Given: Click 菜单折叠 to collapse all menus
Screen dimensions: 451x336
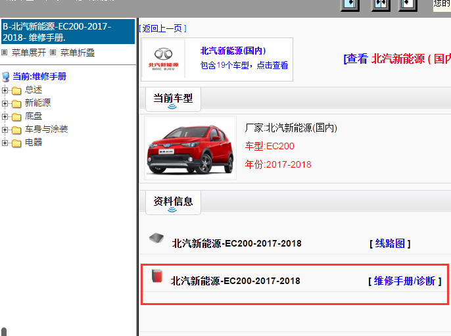Looking at the screenshot, I should (x=78, y=53).
